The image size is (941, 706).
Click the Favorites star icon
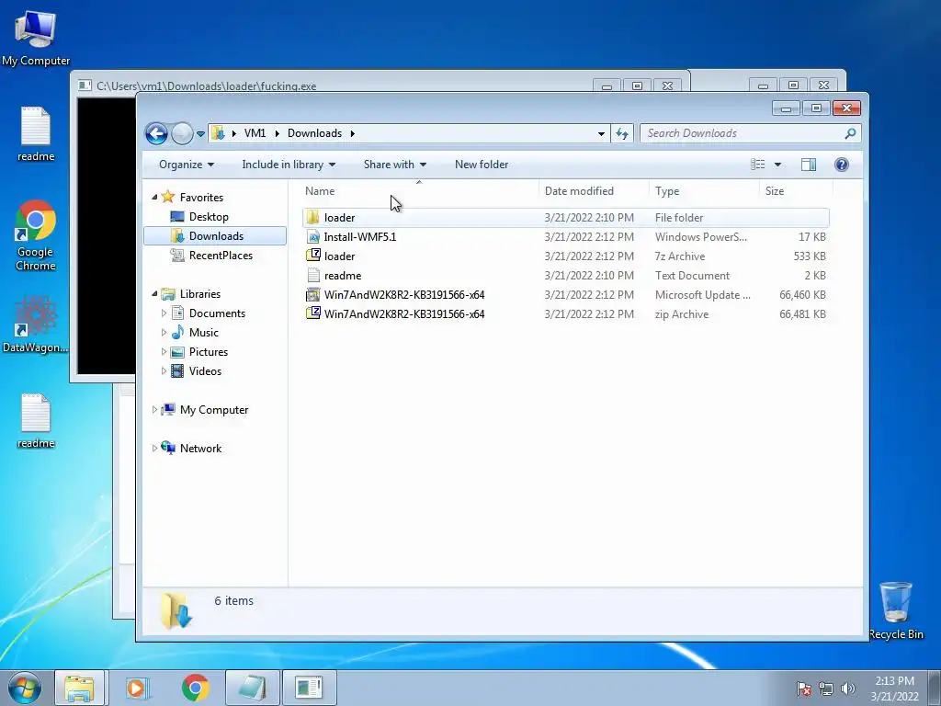coord(168,197)
